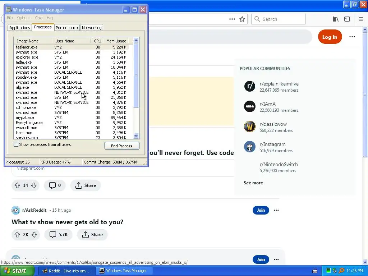
Task: Downvote the vistaprint post with 14 votes
Action: (34, 185)
